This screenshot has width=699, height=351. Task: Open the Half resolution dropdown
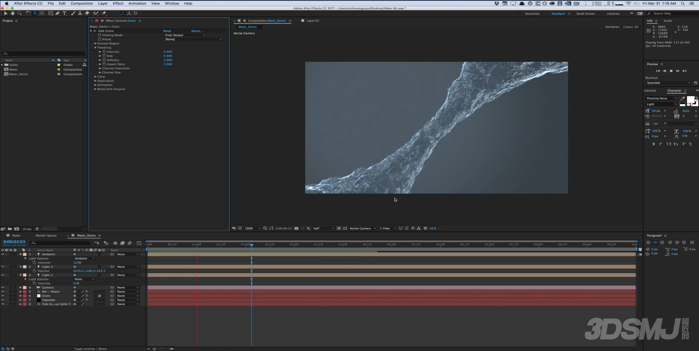point(323,228)
